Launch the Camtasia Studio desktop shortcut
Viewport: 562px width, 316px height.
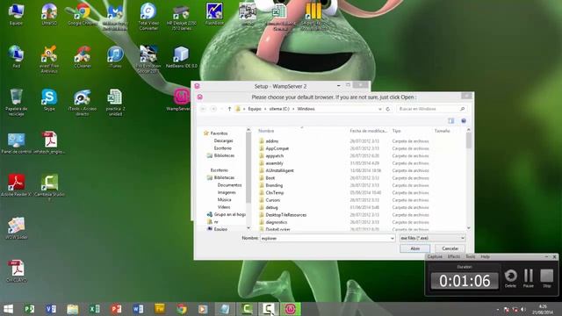point(49,187)
